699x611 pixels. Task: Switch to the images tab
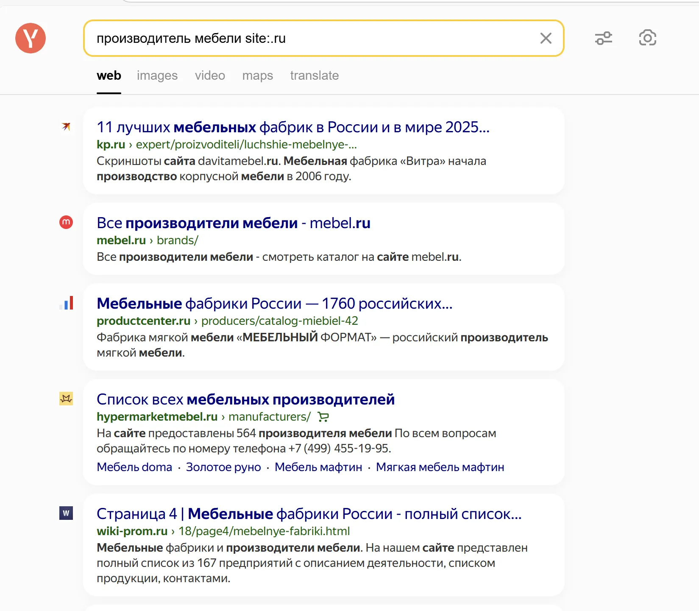(x=157, y=75)
